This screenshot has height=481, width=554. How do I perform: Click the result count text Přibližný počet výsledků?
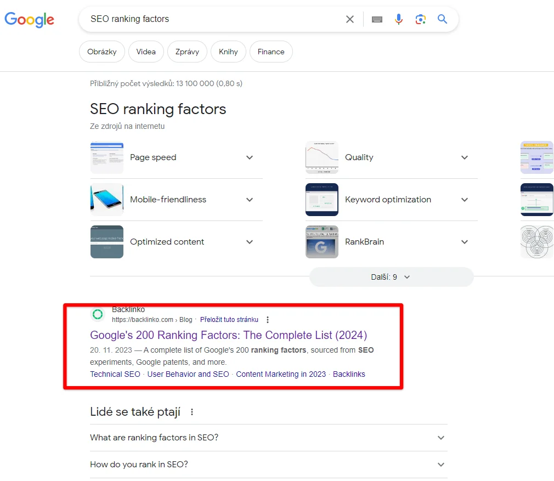pos(166,84)
